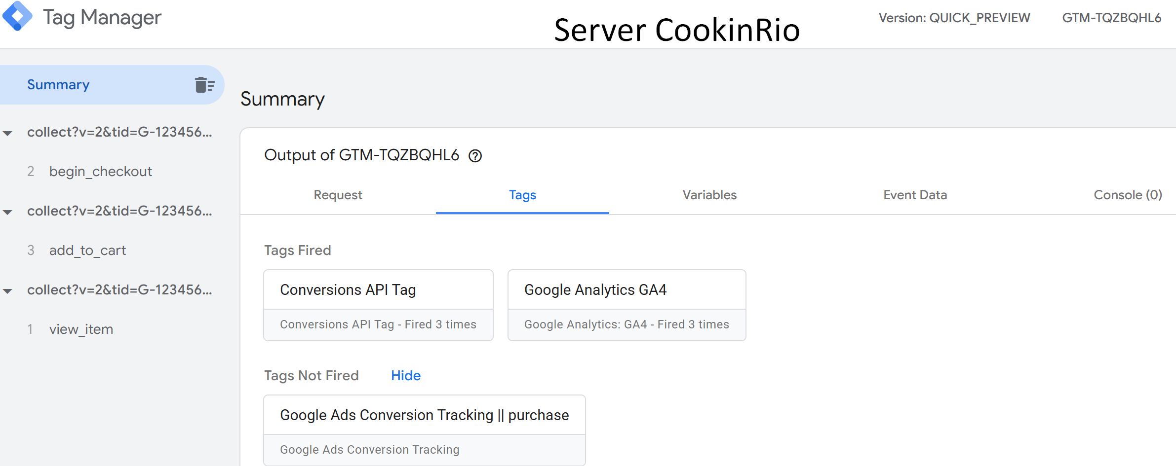Click the GTM-TQZBQHL6 container ID in header

point(1111,18)
